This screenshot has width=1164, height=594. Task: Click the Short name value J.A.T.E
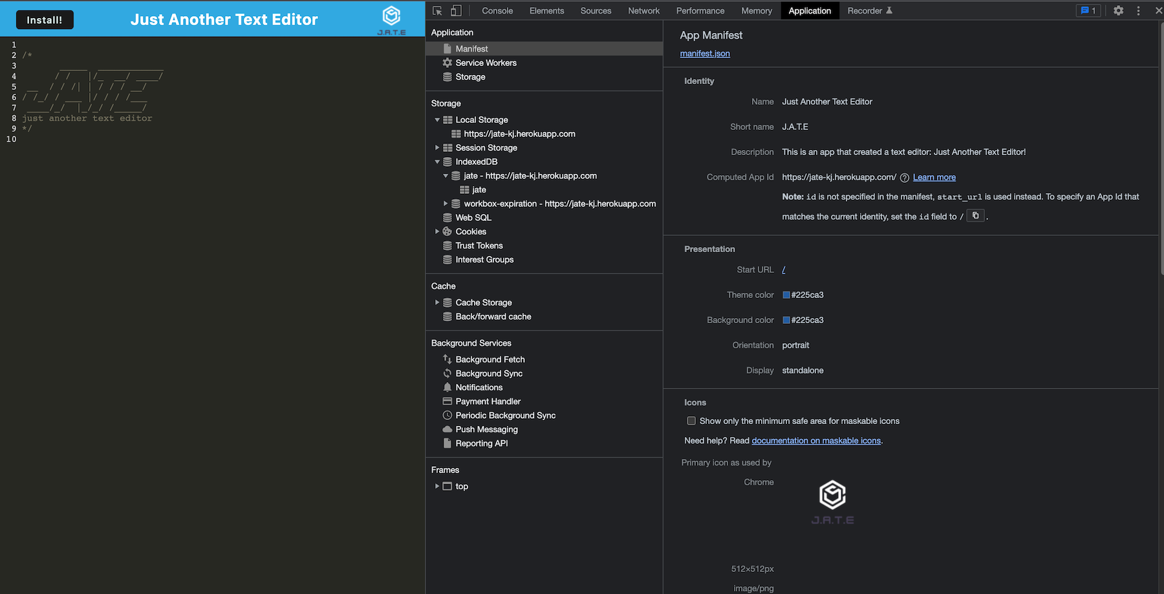(x=795, y=127)
